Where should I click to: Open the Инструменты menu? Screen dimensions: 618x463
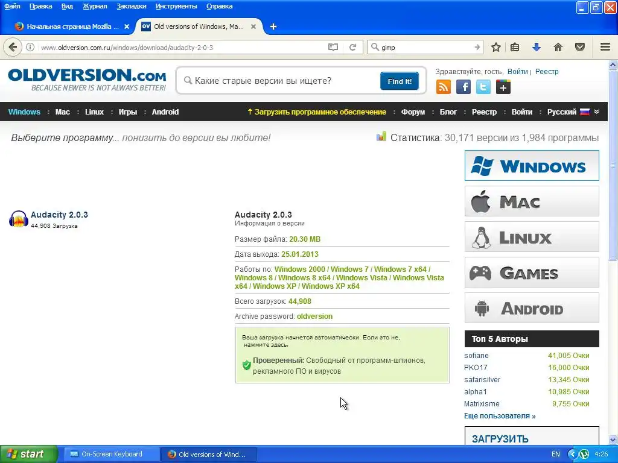(x=176, y=6)
